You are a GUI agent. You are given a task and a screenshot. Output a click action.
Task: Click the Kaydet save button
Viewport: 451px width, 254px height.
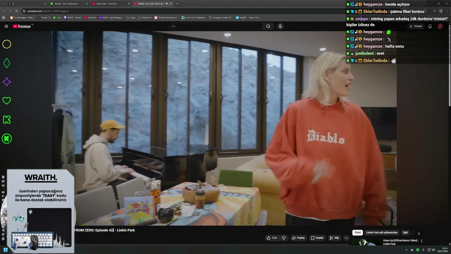coord(317,238)
